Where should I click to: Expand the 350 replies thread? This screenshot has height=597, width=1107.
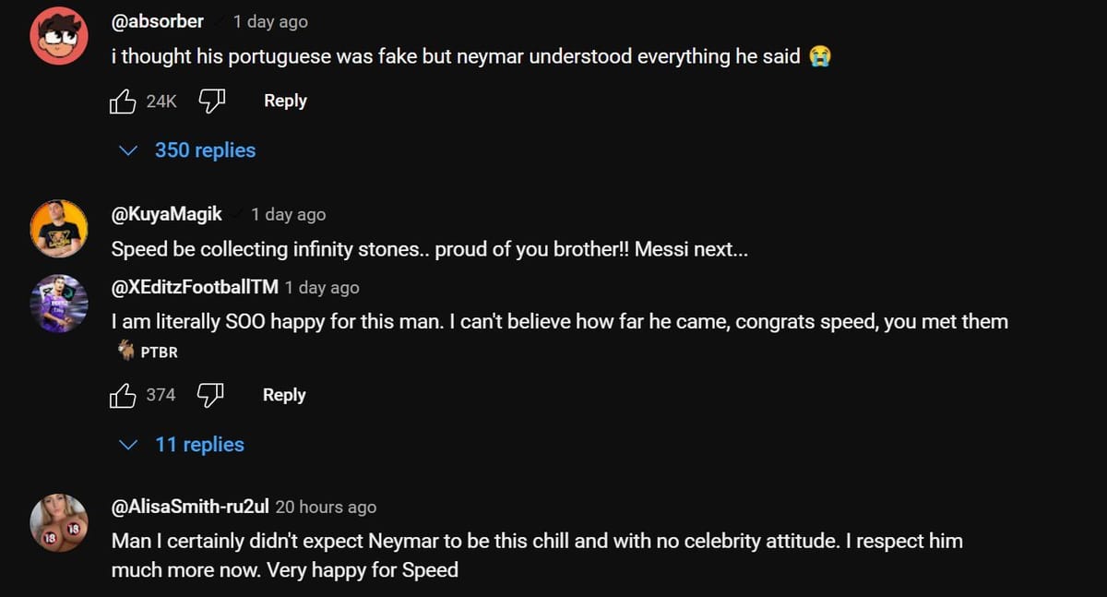(205, 149)
